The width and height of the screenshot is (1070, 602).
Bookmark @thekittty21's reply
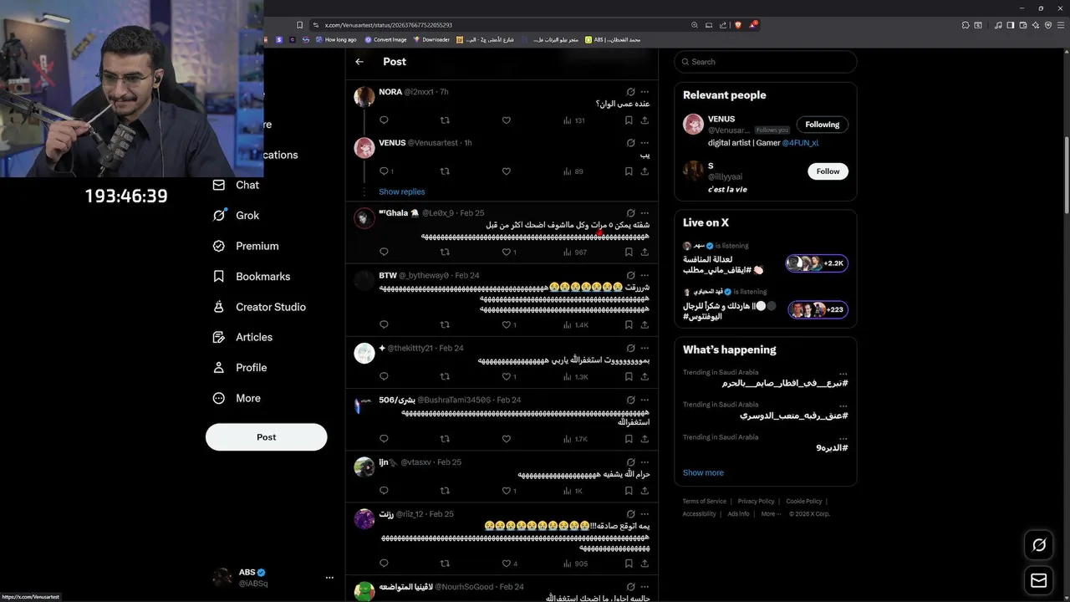(x=629, y=376)
